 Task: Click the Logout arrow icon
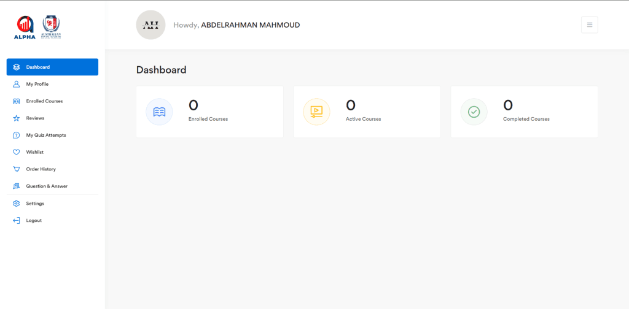[x=17, y=220]
